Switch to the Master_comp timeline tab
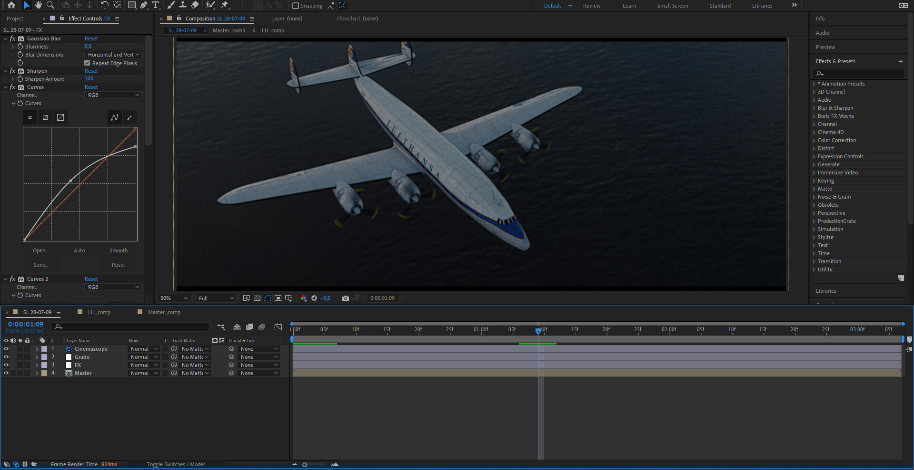This screenshot has width=914, height=470. 164,312
